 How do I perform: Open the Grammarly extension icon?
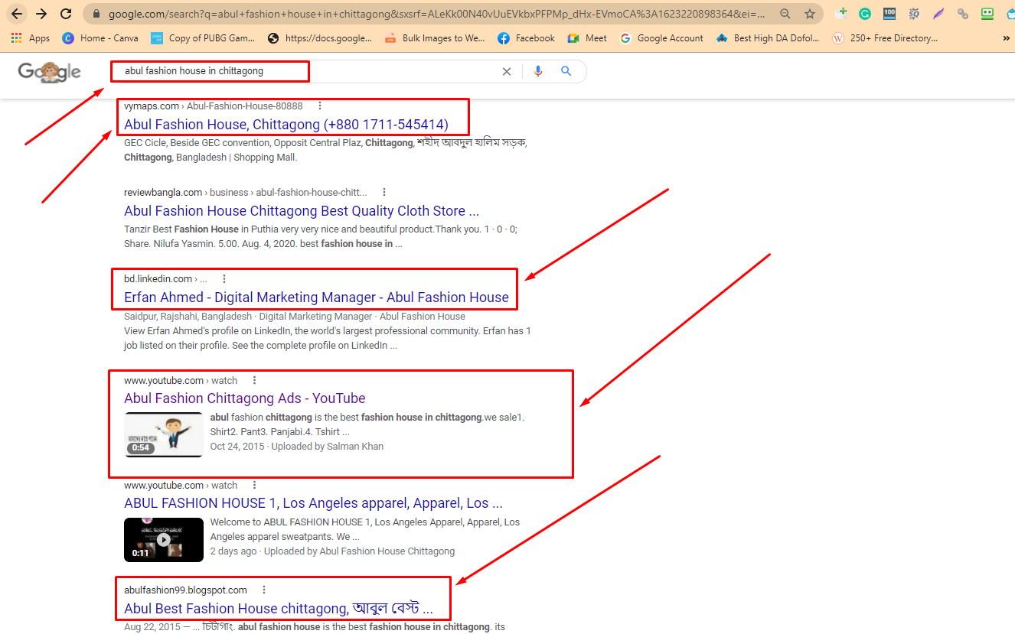pos(864,13)
